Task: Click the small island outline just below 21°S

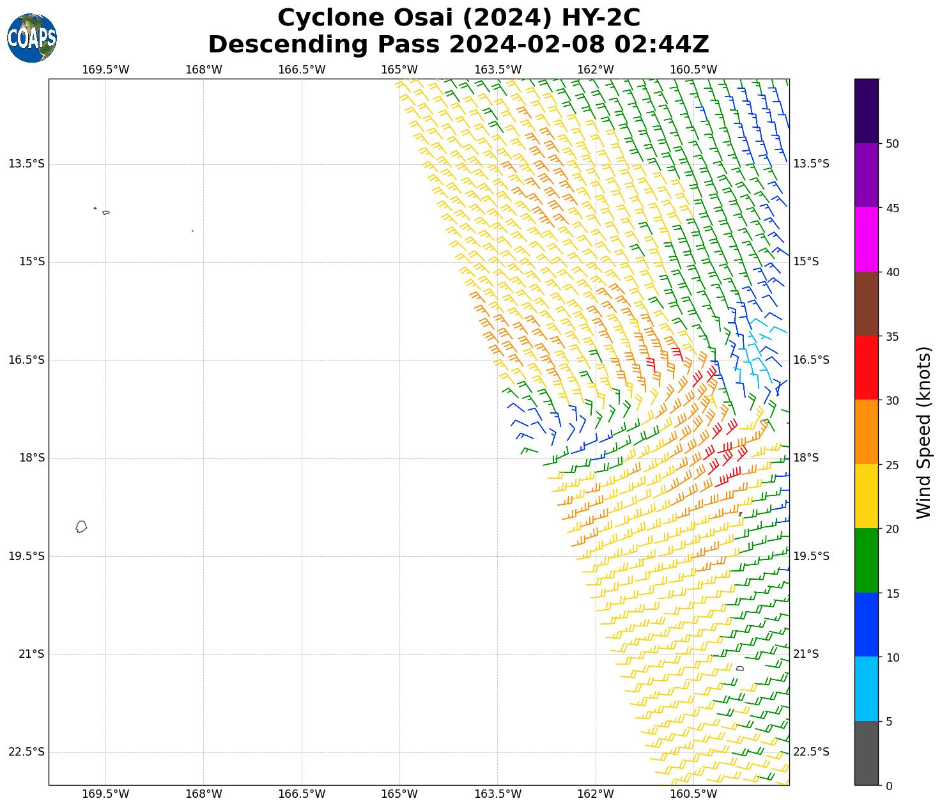Action: tap(740, 668)
